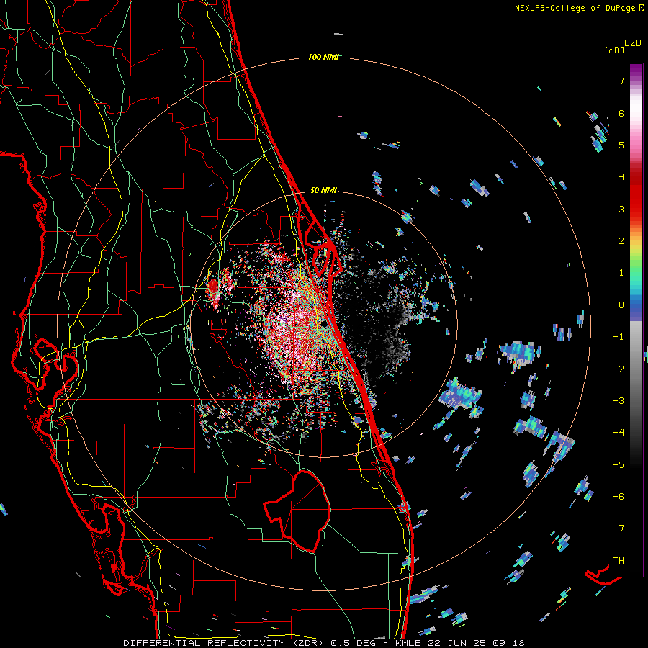648x648 pixels.
Task: Click the -3 value on the color scale
Action: (x=618, y=401)
